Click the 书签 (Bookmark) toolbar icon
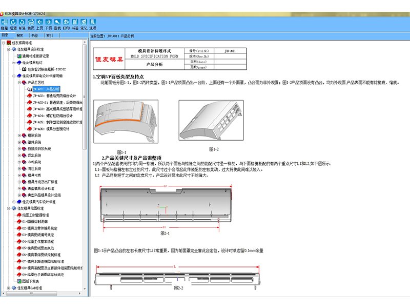The image size is (410, 308). click(75, 22)
